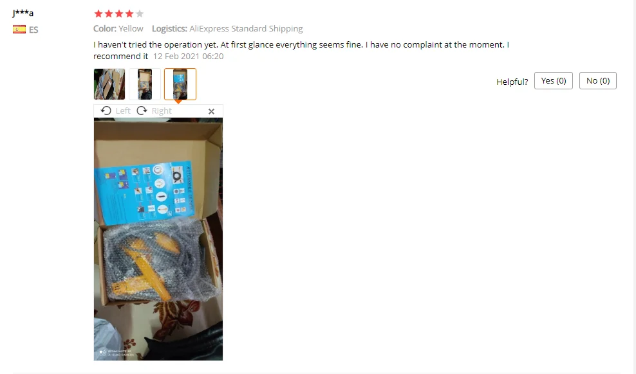This screenshot has height=374, width=636.
Task: Click the ES country code label
Action: [33, 30]
